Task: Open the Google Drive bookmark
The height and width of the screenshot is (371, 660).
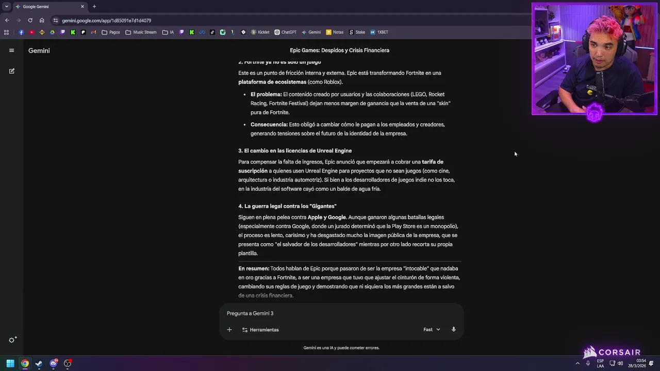Action: tap(52, 32)
